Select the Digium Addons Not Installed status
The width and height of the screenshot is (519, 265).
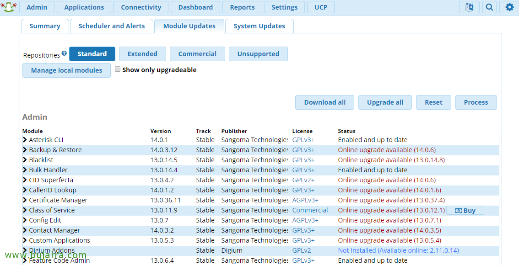click(x=398, y=250)
